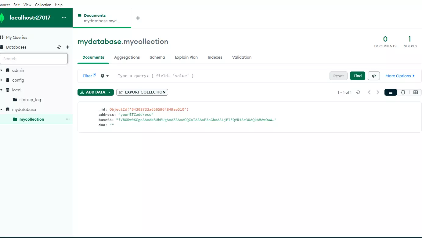
Task: Switch to list view of documents
Action: point(391,92)
